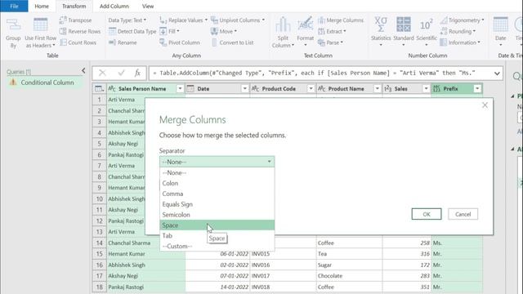Viewport: 523px width, 294px height.
Task: Choose Colon separator option
Action: (x=217, y=183)
